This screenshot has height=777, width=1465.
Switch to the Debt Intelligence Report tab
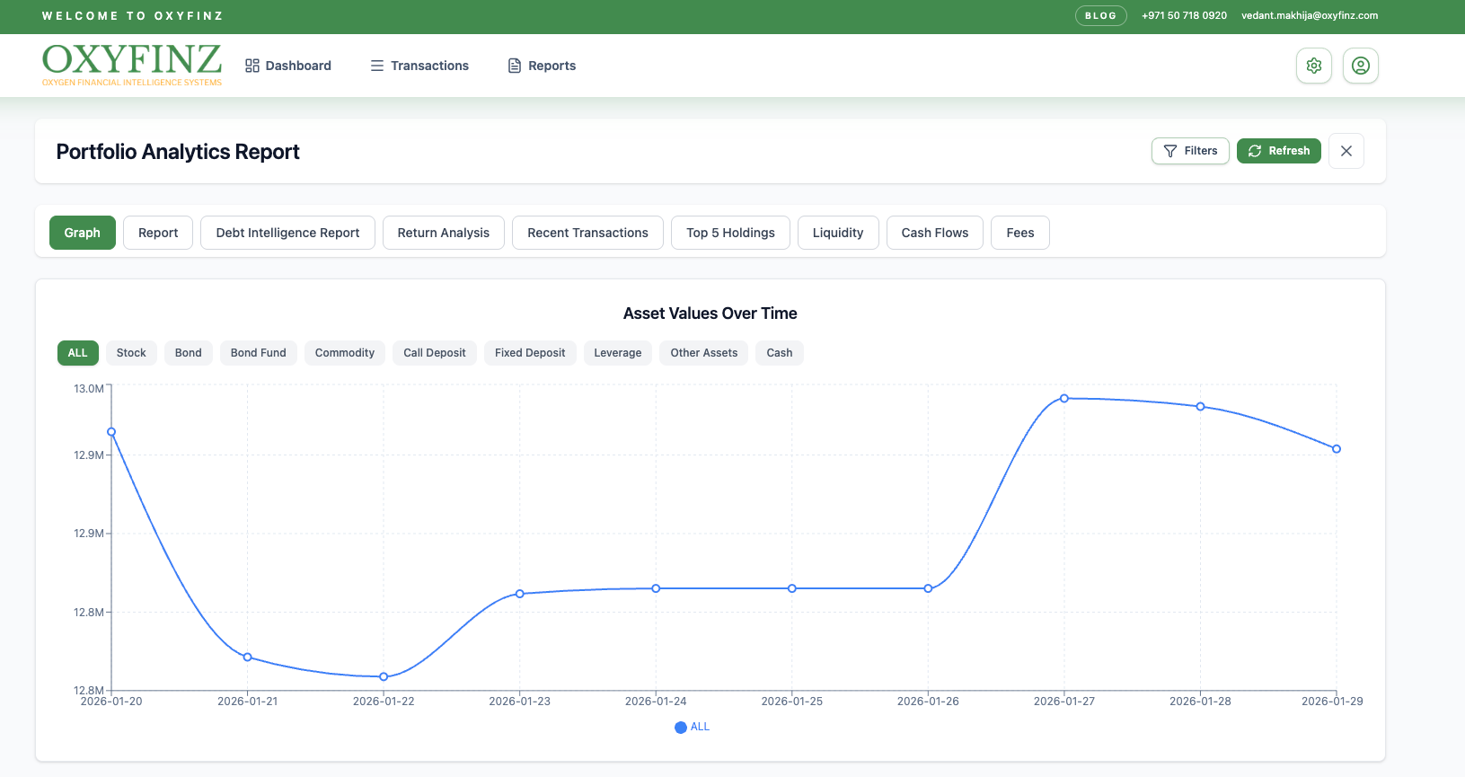pyautogui.click(x=287, y=233)
